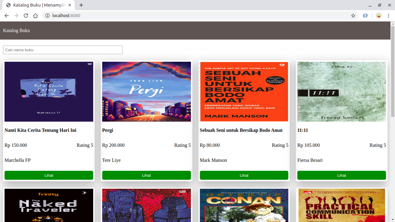Restore or maximize the Chrome window
The image size is (395, 222).
(380, 5)
